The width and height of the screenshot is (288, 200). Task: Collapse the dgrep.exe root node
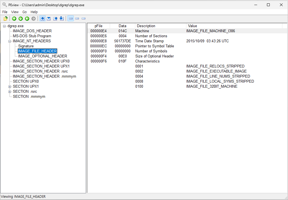tap(4, 26)
